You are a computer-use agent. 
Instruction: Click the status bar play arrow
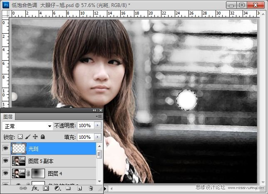tap(105, 189)
